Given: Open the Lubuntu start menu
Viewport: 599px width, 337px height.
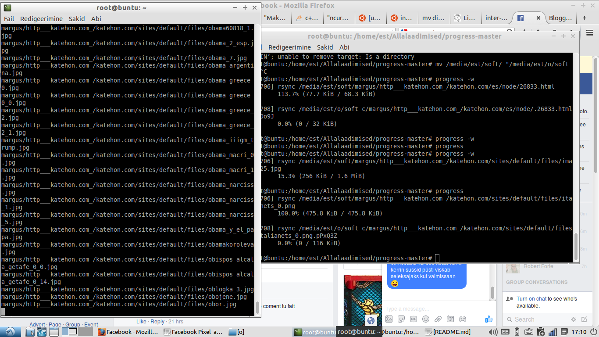Looking at the screenshot, I should pyautogui.click(x=10, y=332).
